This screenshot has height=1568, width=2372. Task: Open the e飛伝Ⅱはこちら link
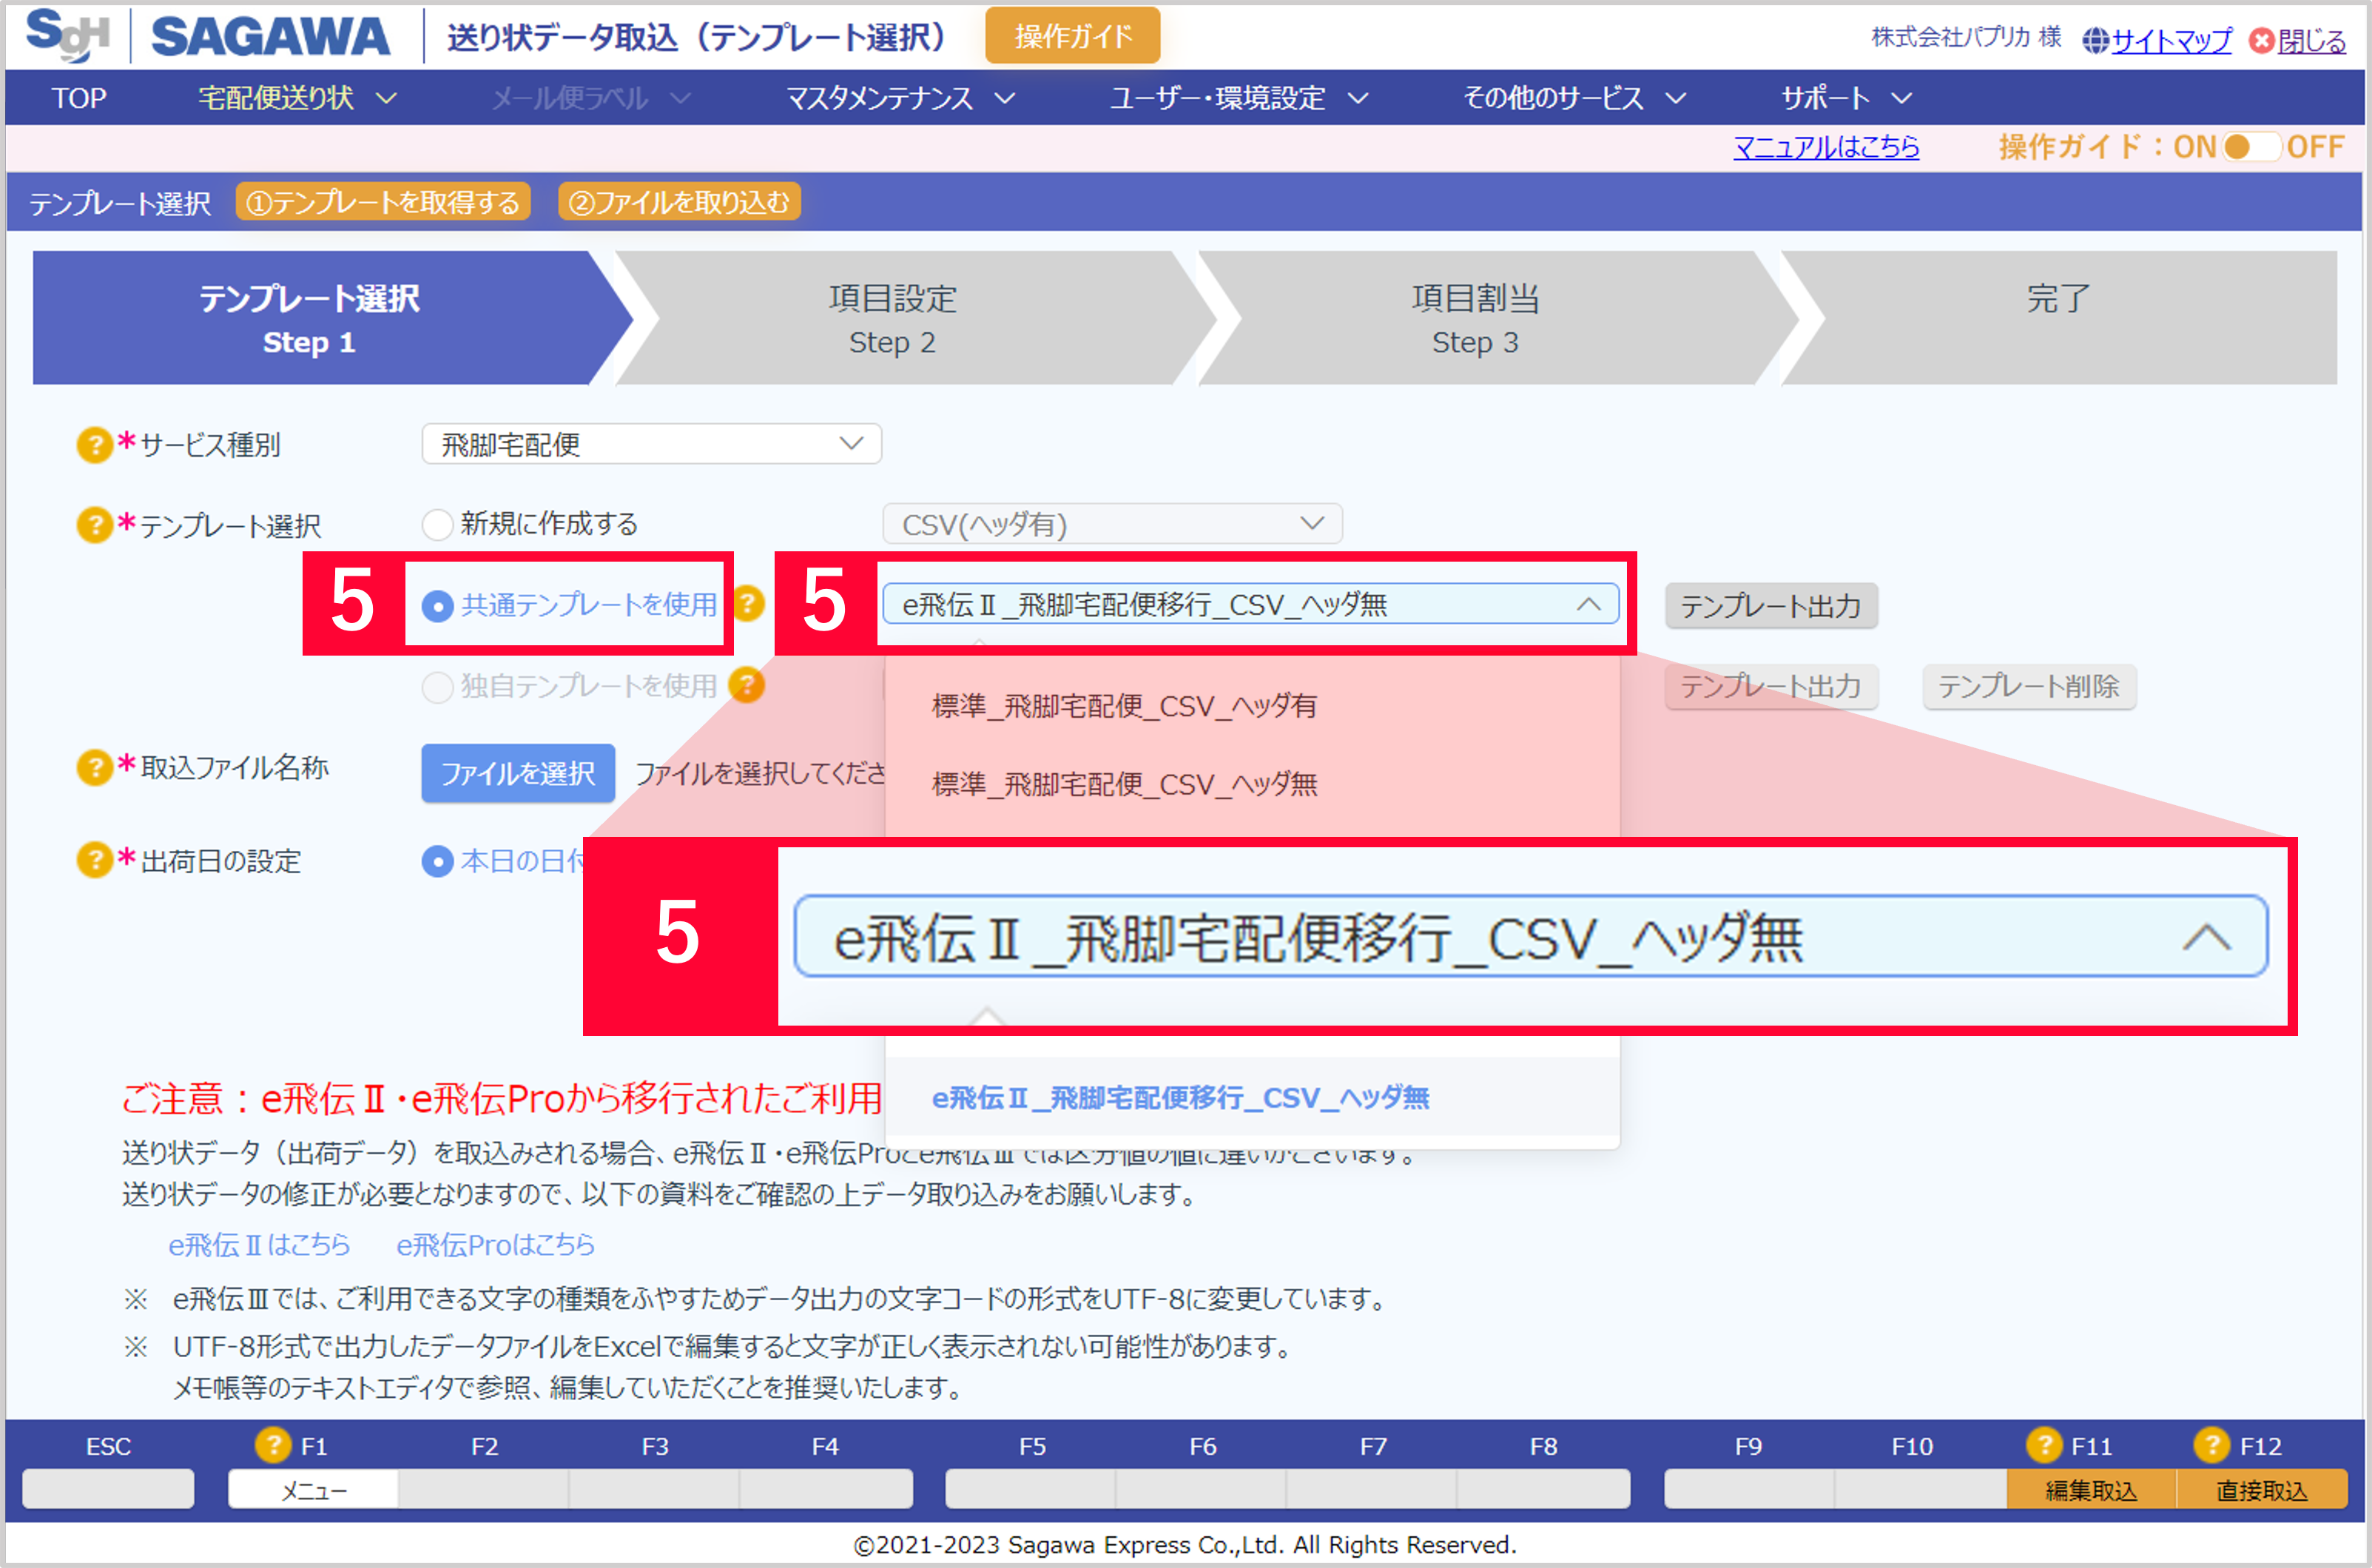[259, 1245]
